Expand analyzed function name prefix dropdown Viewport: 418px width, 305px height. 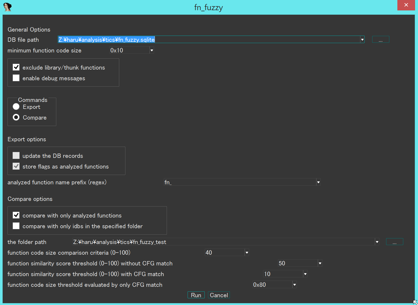(318, 182)
